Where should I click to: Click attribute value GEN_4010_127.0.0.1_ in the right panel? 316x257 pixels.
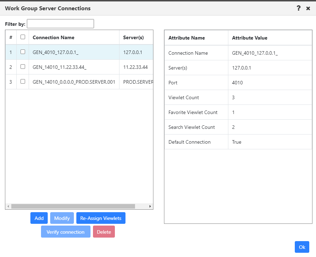pos(255,53)
